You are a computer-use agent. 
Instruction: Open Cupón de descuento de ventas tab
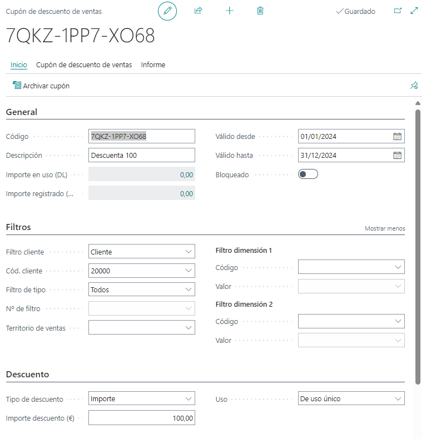pos(84,64)
